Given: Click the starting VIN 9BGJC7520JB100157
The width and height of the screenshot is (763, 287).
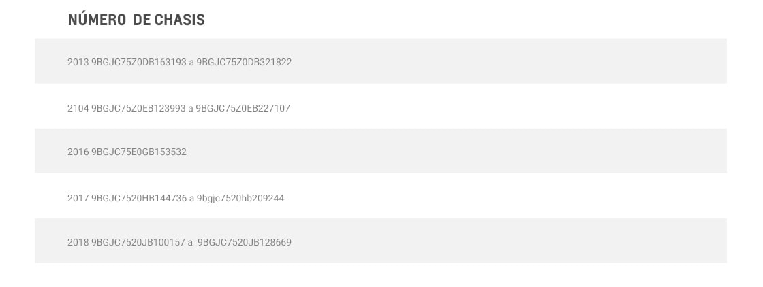Looking at the screenshot, I should [138, 242].
